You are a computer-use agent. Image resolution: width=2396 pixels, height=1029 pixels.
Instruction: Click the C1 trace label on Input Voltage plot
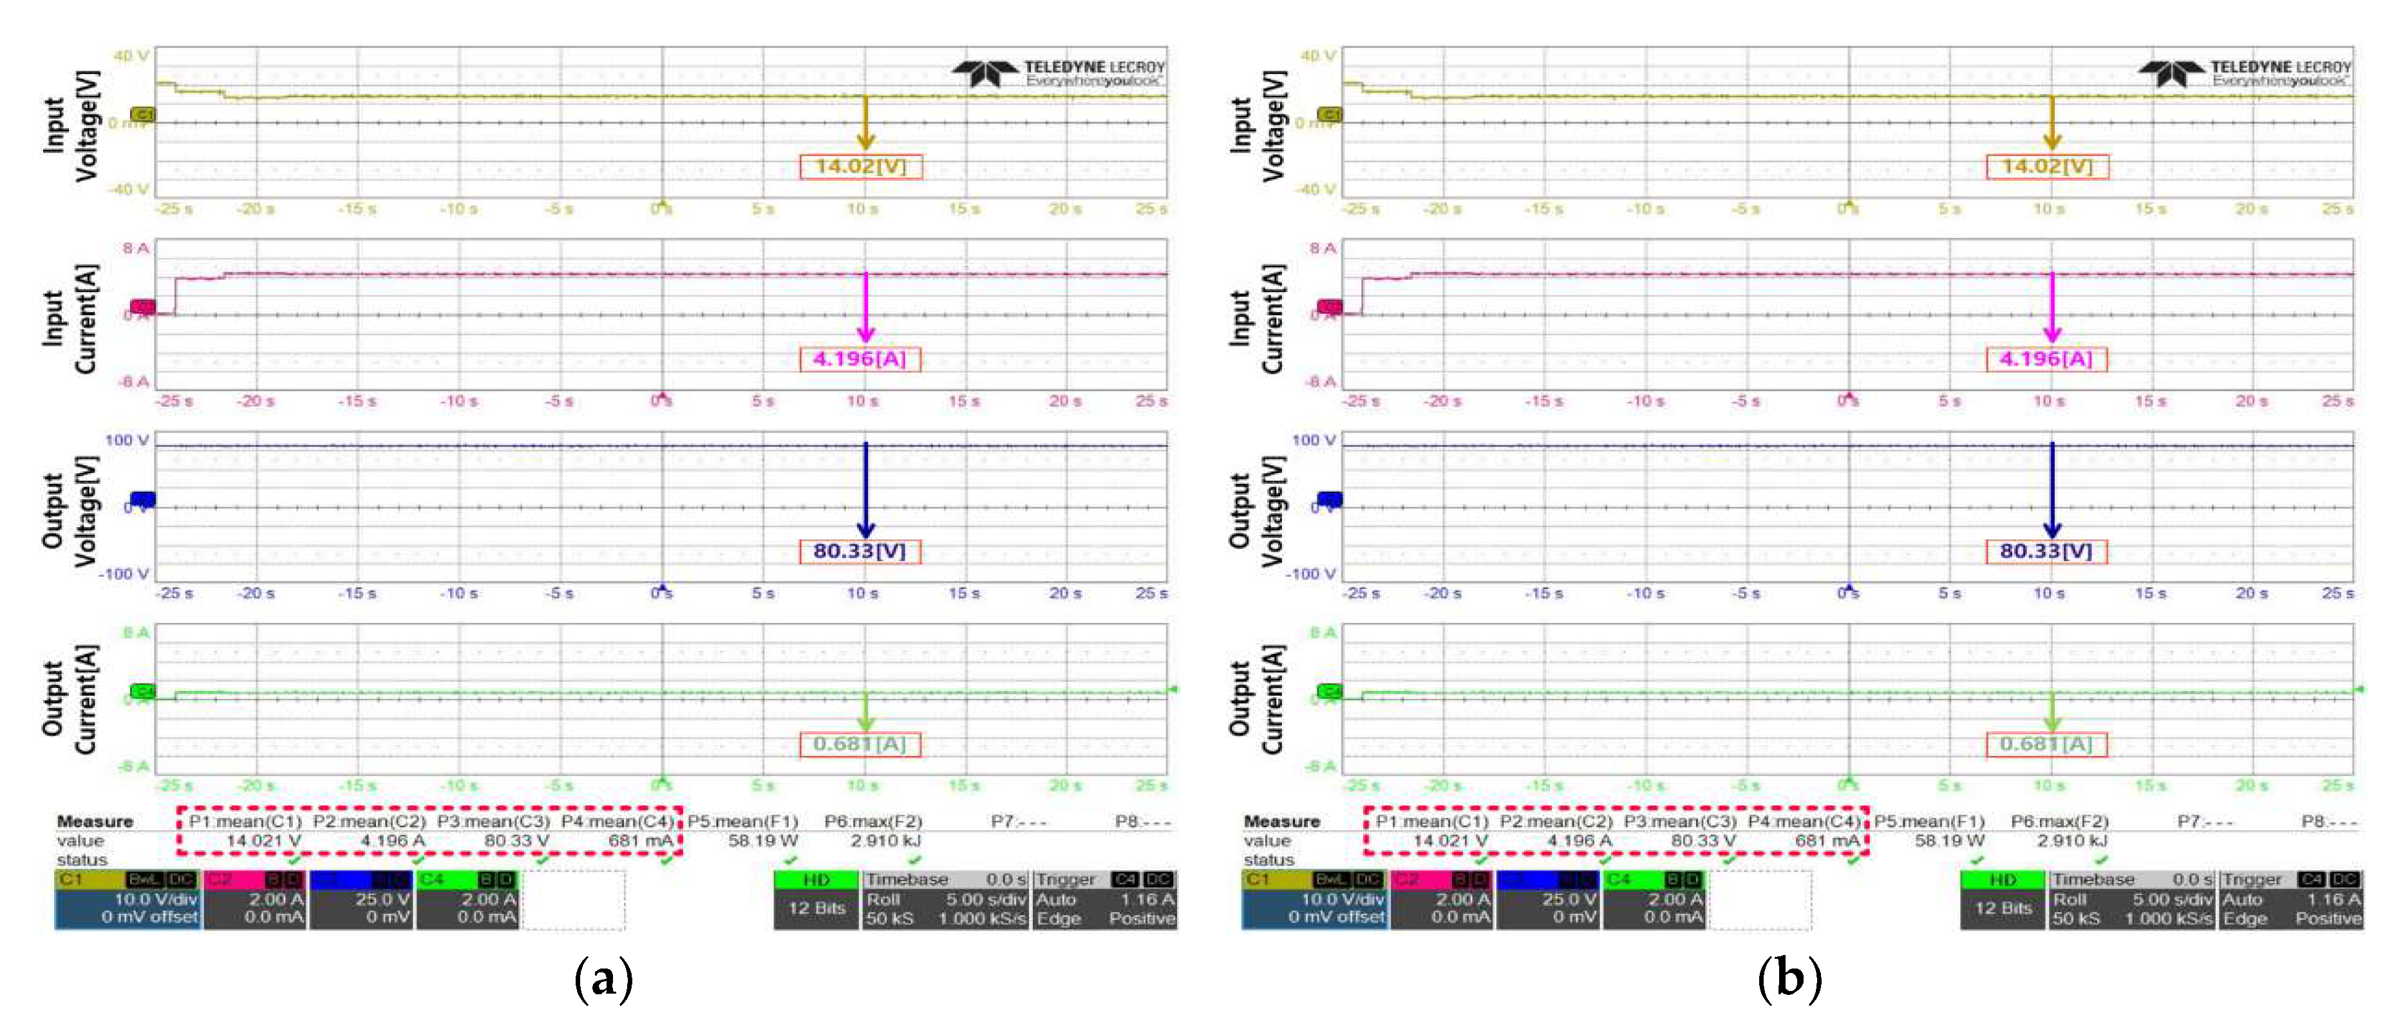coord(142,113)
